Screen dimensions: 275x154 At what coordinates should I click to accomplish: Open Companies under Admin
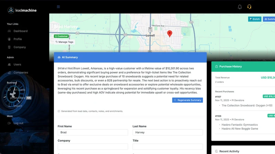coord(21,72)
